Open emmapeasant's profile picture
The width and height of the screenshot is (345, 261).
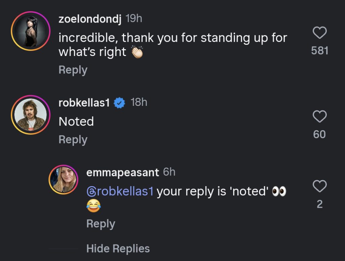[64, 180]
